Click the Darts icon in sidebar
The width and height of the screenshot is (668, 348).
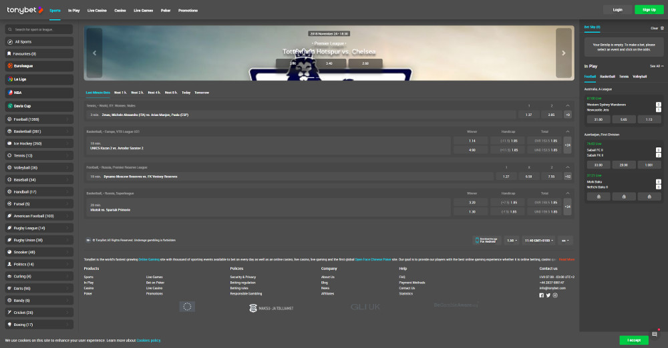(x=9, y=289)
